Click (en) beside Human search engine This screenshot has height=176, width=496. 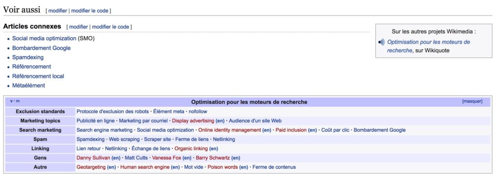pyautogui.click(x=175, y=167)
